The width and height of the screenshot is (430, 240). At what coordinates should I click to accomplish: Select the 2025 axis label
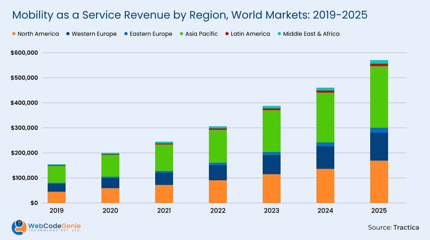pyautogui.click(x=379, y=211)
